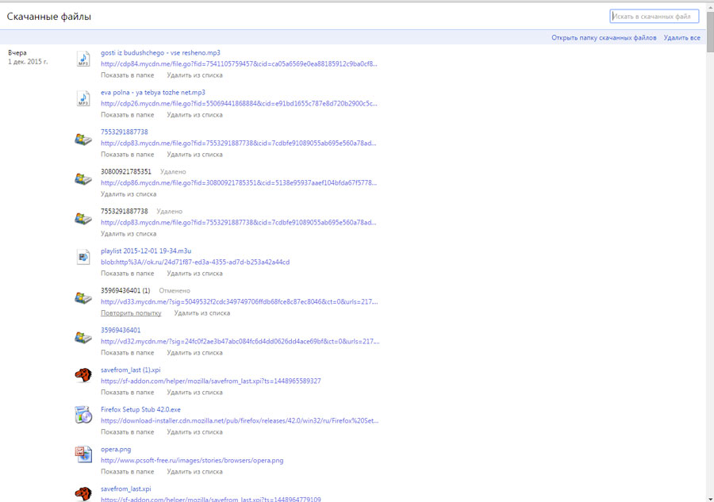The width and height of the screenshot is (714, 502).
Task: Show eva polna mp3 in folder
Action: click(127, 115)
